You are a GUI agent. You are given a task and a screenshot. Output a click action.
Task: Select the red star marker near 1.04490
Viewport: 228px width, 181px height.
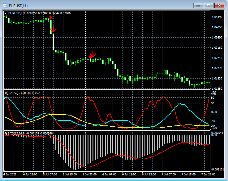pyautogui.click(x=51, y=17)
